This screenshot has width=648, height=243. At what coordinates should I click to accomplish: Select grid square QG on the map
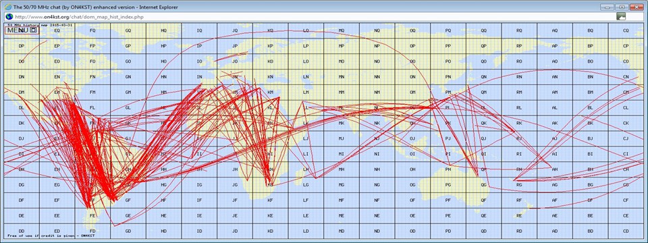click(484, 184)
